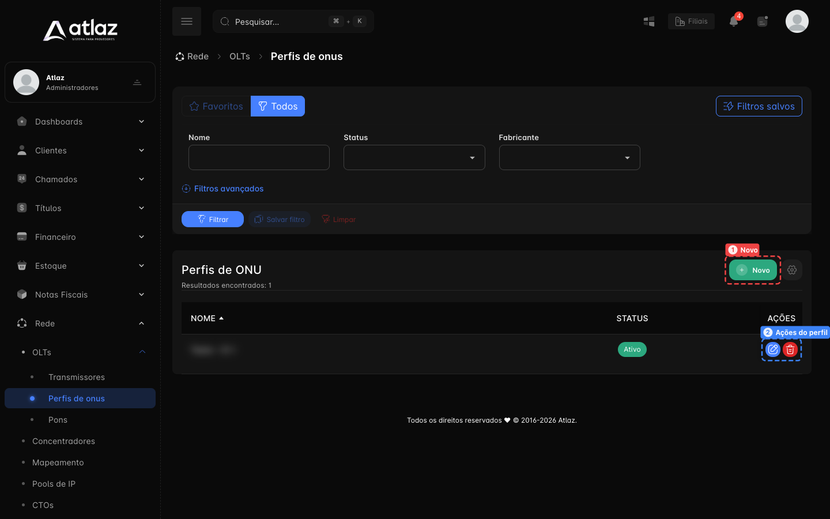The height and width of the screenshot is (519, 830).
Task: Click the Dashboards sidebar icon
Action: click(x=22, y=122)
